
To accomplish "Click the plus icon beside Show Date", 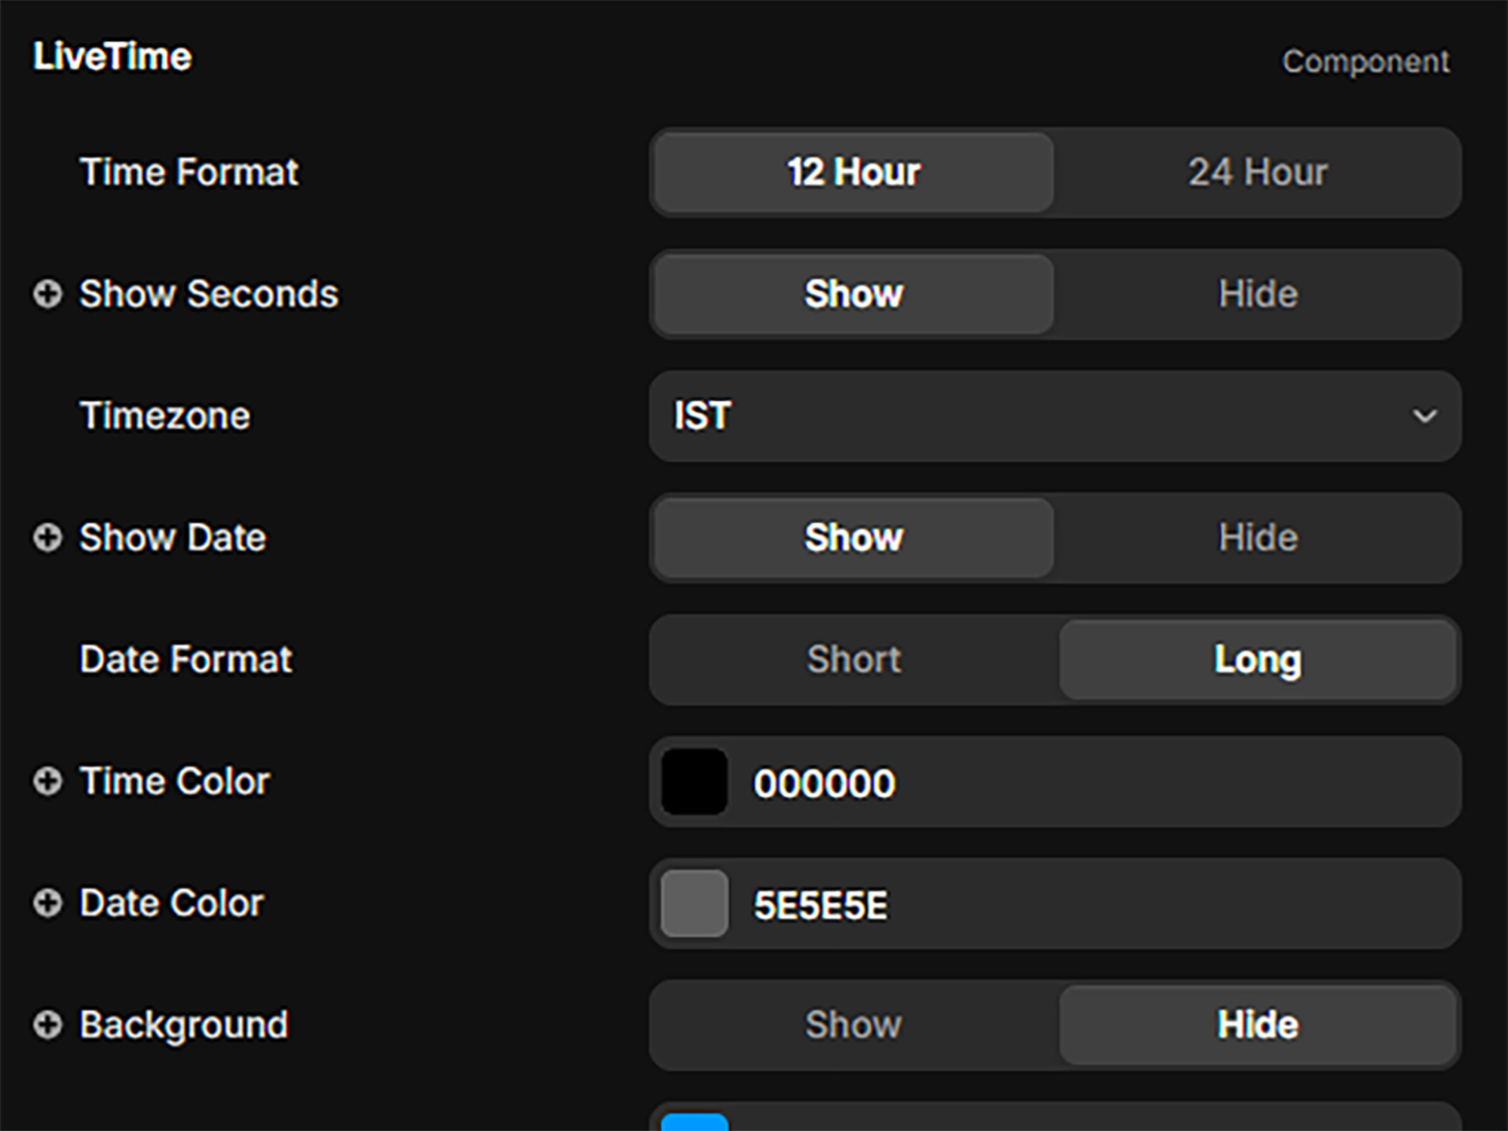I will tap(47, 538).
